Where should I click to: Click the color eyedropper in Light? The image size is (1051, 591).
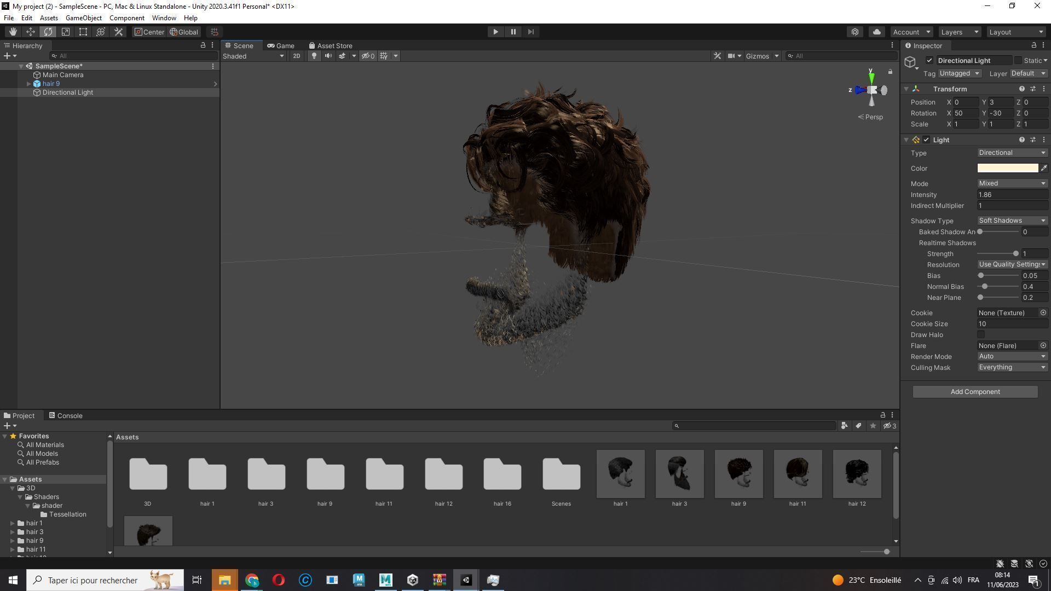1043,168
